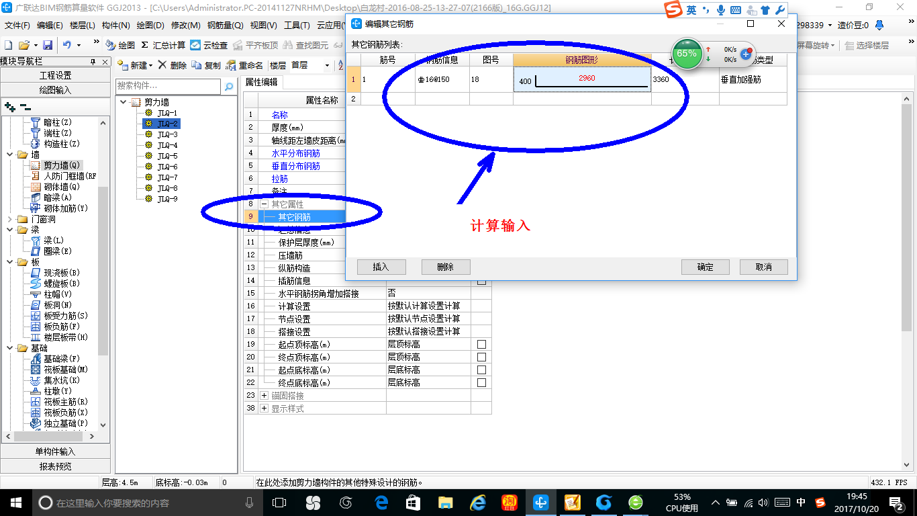The image size is (917, 516).
Task: Open the dropdown arrow beside 新建
Action: pos(151,65)
